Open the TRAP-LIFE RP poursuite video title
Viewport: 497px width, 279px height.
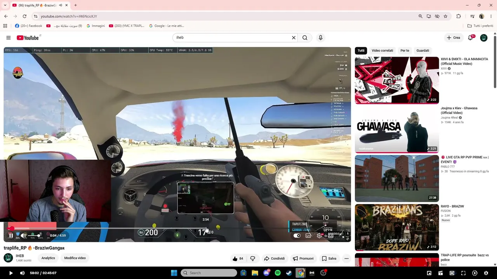(x=464, y=257)
